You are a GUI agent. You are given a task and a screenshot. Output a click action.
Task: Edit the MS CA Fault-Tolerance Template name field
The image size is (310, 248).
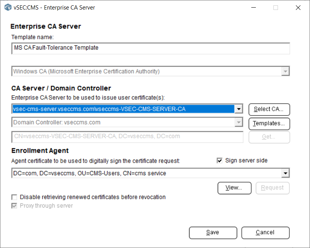coord(114,48)
